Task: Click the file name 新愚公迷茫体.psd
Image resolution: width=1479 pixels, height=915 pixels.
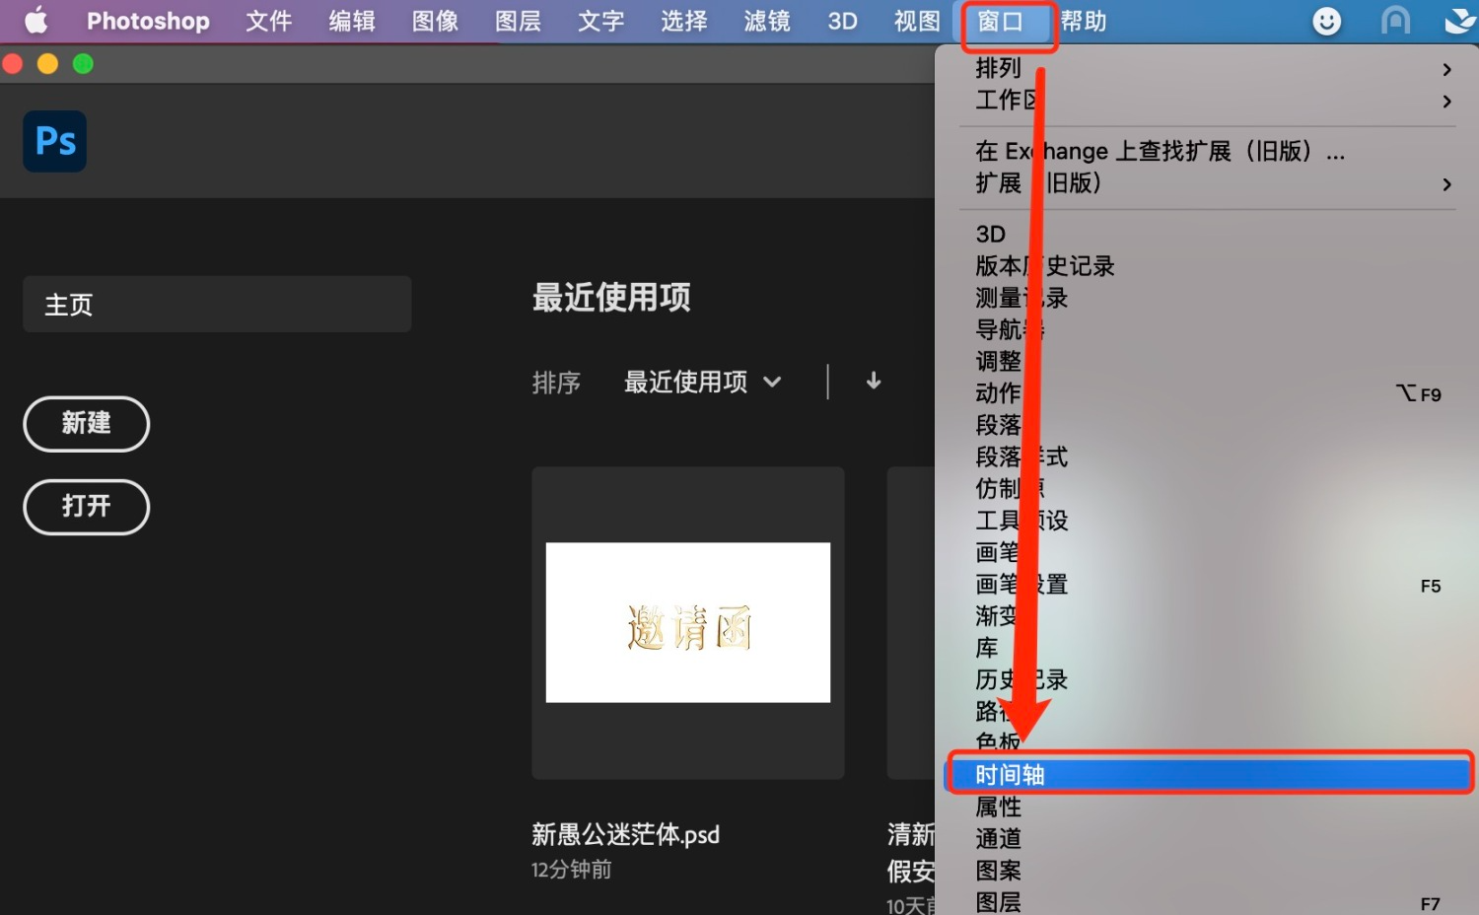Action: tap(625, 834)
